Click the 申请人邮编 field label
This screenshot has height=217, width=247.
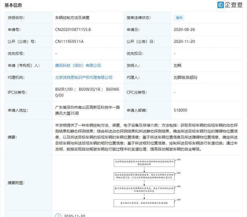pos(137,110)
